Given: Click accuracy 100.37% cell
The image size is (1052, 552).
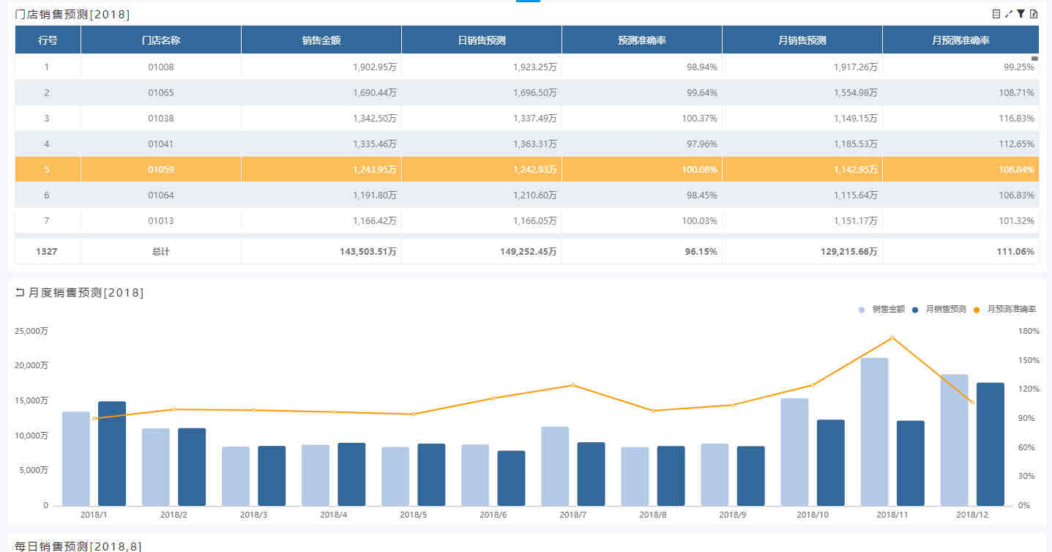Looking at the screenshot, I should click(x=642, y=119).
